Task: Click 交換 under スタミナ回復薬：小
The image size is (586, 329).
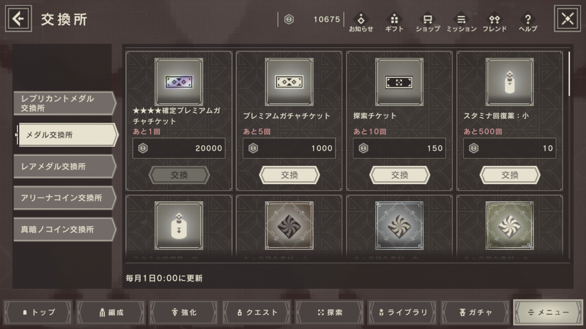Action: point(510,175)
